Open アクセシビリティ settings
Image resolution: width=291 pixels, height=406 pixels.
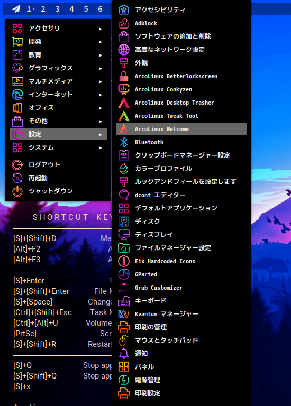pyautogui.click(x=181, y=10)
